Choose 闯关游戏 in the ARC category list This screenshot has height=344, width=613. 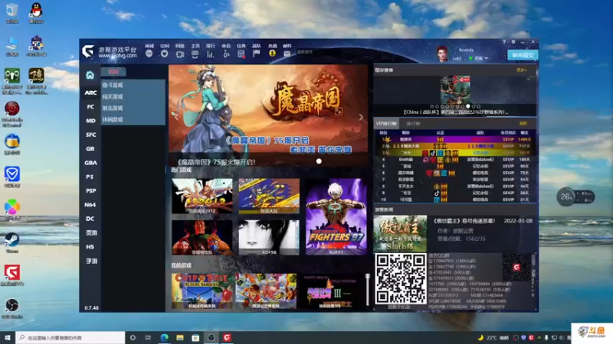coord(133,96)
